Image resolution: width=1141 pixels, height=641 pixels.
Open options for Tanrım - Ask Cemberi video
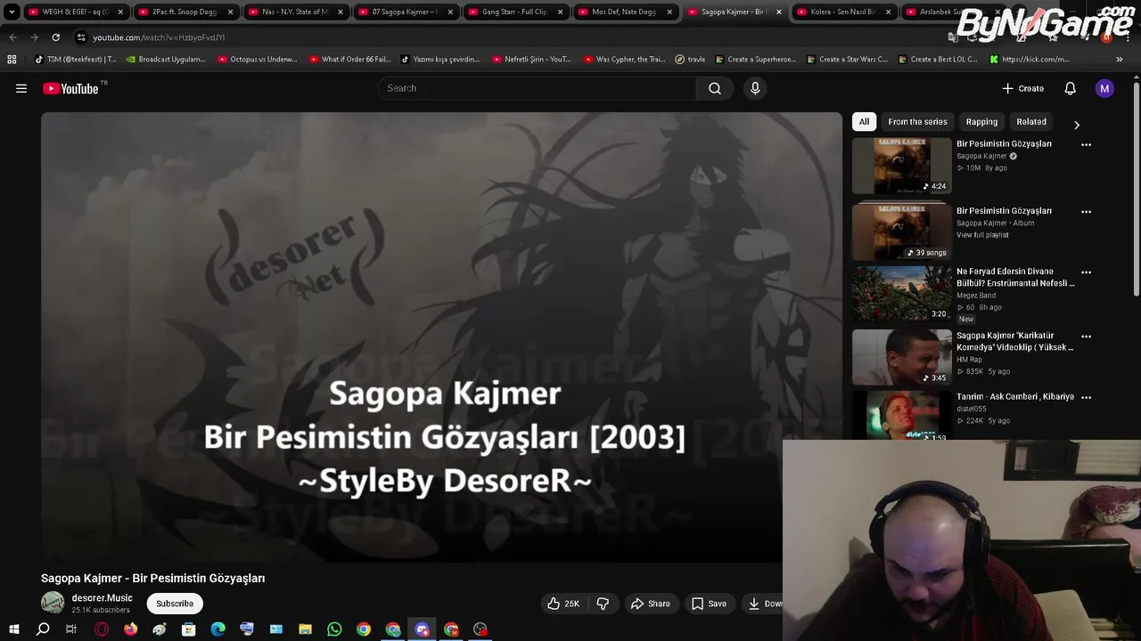[x=1086, y=397]
